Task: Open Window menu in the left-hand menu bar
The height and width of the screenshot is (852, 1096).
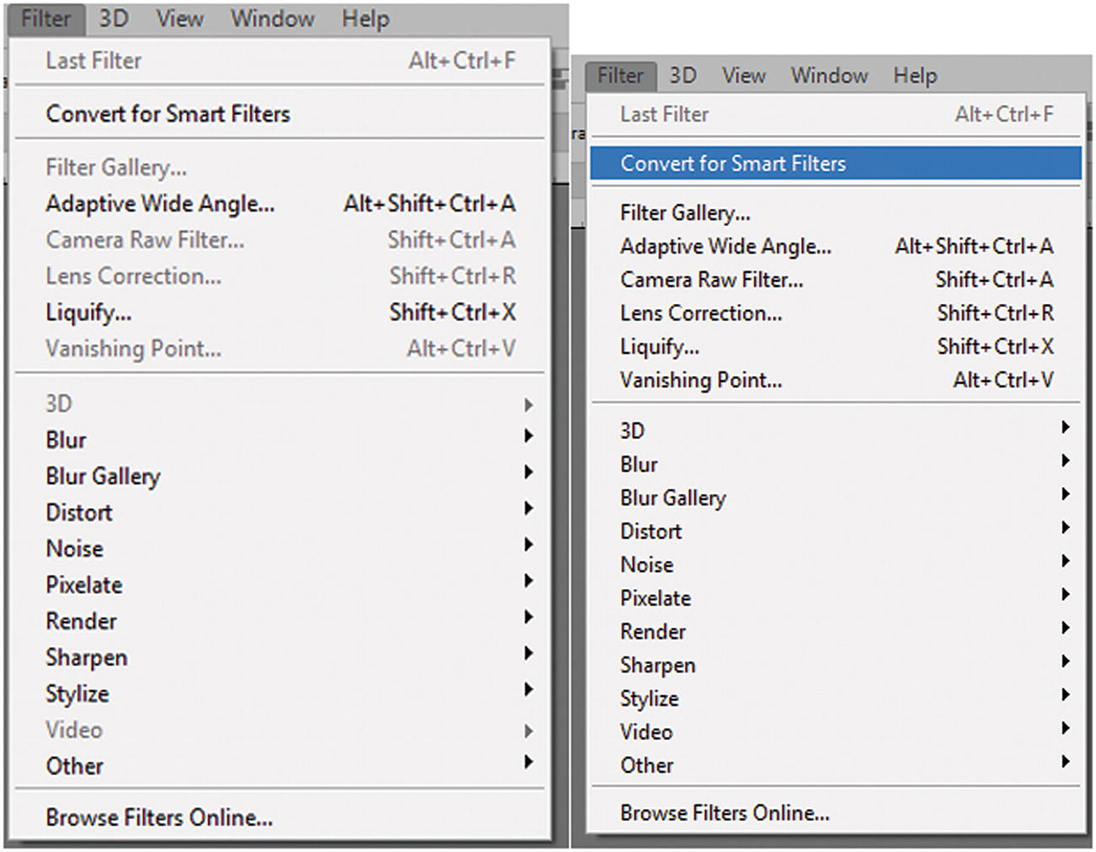Action: coord(272,19)
